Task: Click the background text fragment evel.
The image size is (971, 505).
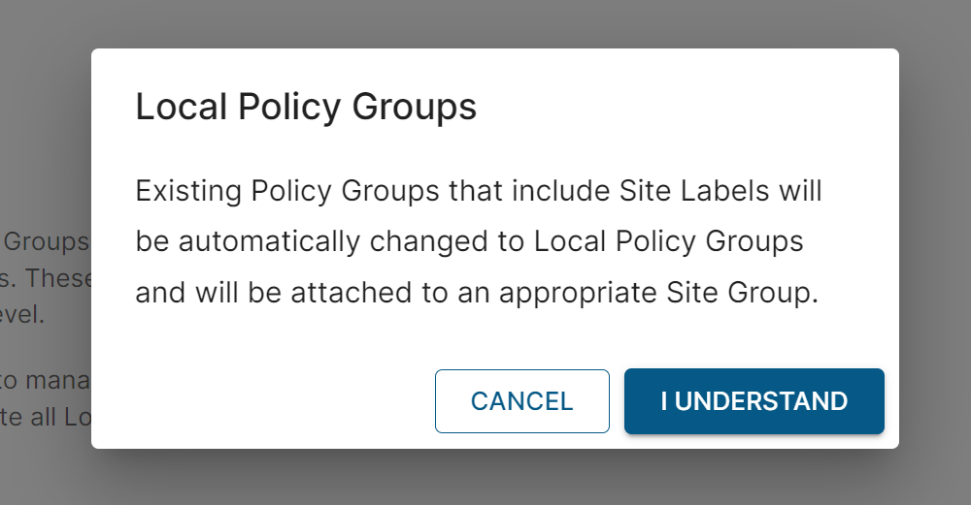Action: coord(21,315)
